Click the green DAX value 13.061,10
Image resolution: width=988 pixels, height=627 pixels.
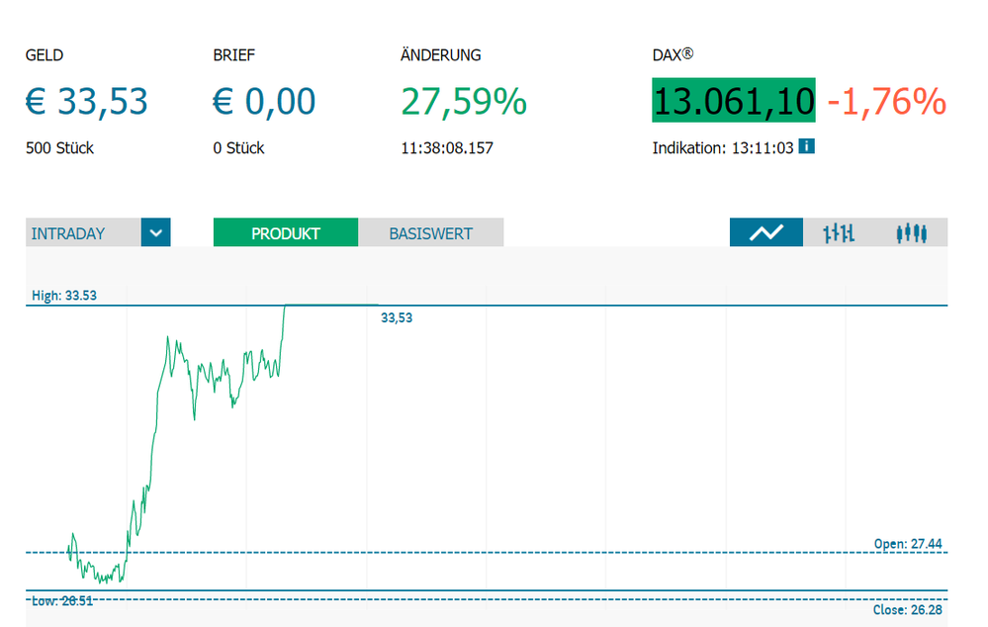click(x=733, y=101)
